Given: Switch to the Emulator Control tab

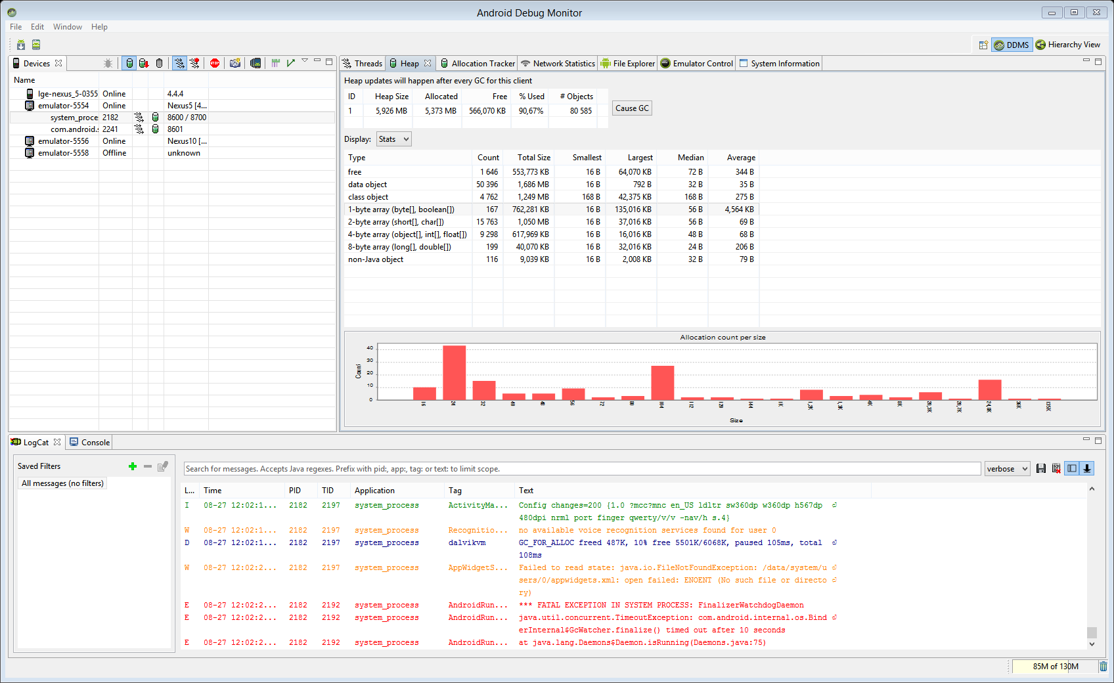Looking at the screenshot, I should (697, 64).
